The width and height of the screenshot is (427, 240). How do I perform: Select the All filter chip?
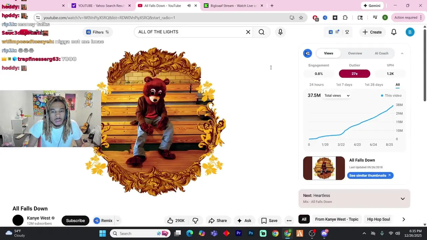pyautogui.click(x=304, y=219)
